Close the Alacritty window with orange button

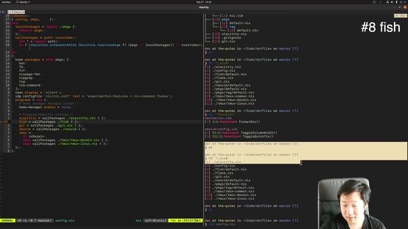pyautogui.click(x=405, y=7)
